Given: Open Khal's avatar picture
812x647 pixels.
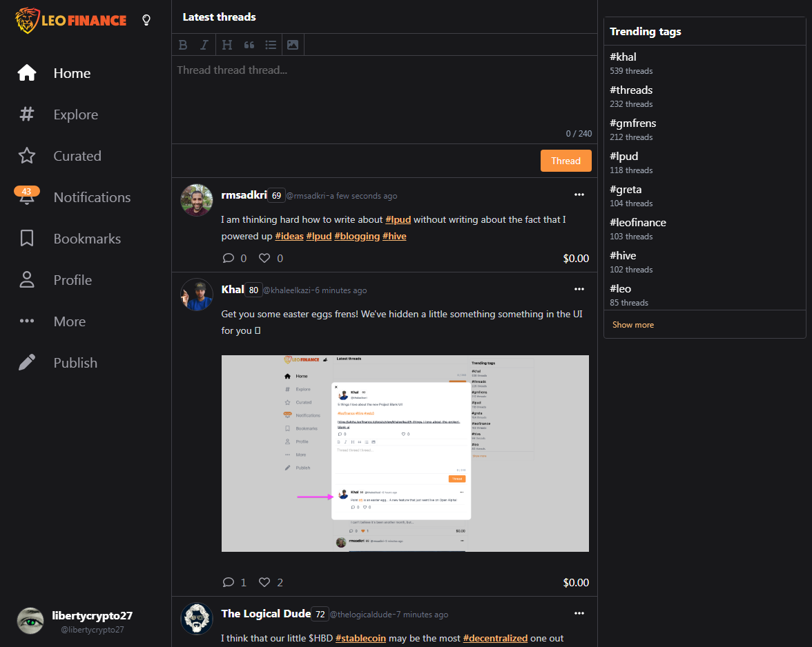Looking at the screenshot, I should (197, 295).
